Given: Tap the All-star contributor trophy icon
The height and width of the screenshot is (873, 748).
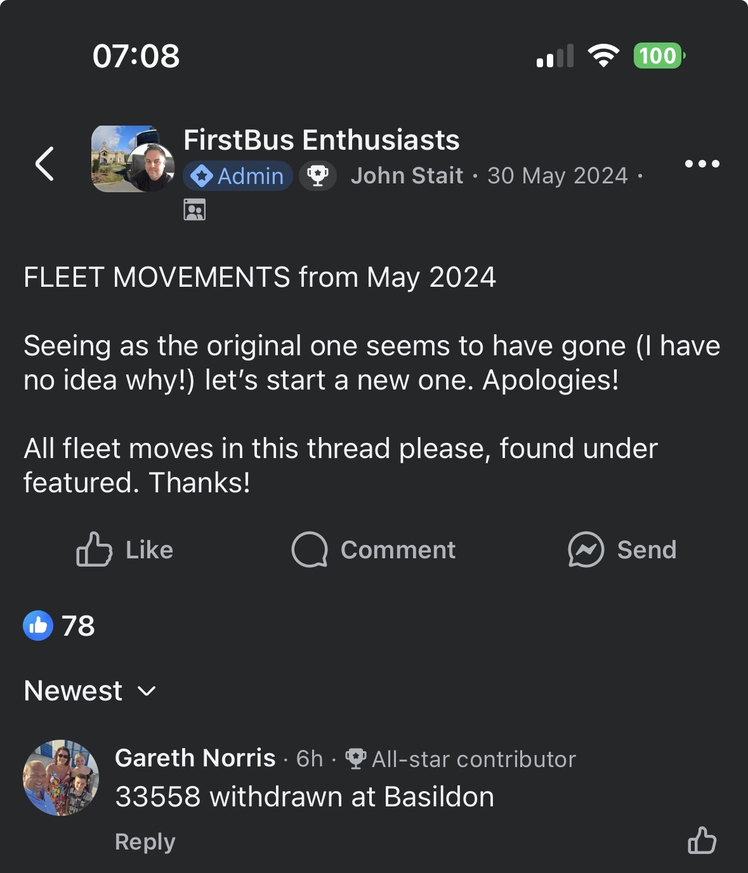Looking at the screenshot, I should pyautogui.click(x=355, y=759).
